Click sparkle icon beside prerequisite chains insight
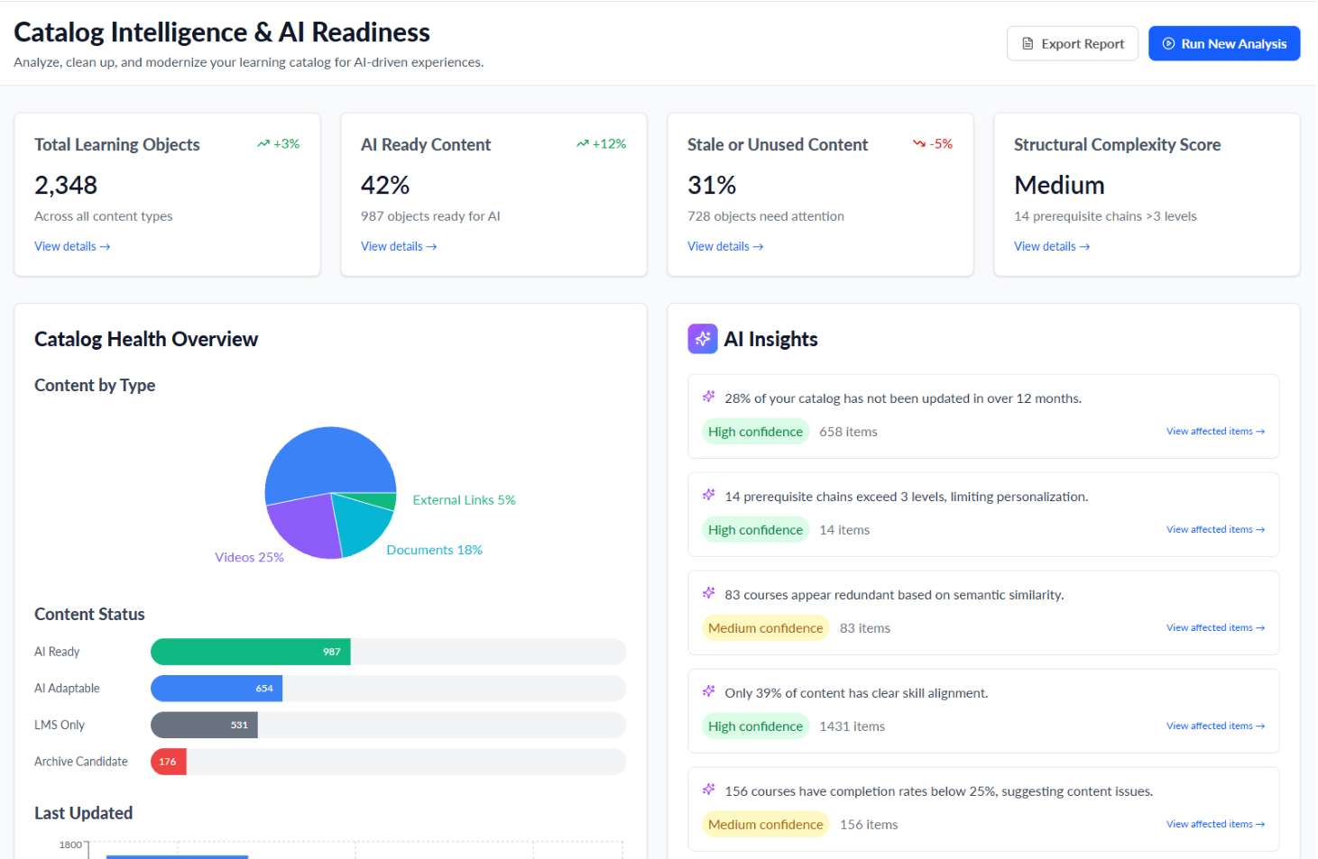1318x859 pixels. point(709,495)
